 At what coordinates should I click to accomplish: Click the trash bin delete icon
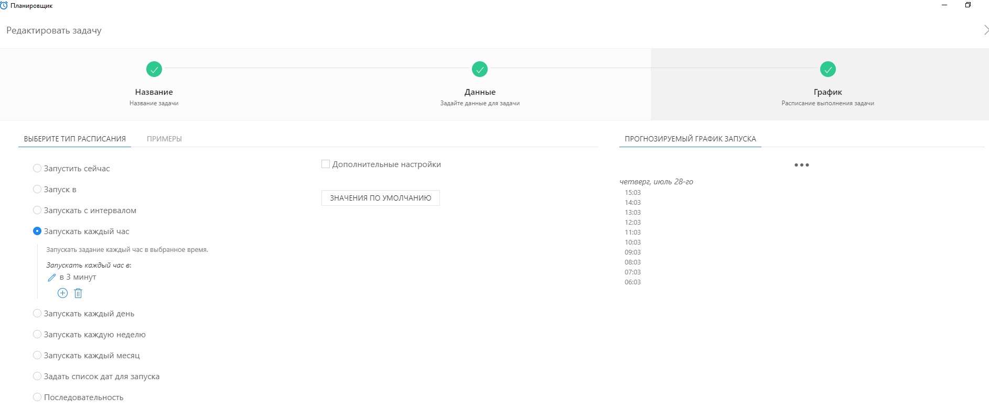click(x=78, y=293)
